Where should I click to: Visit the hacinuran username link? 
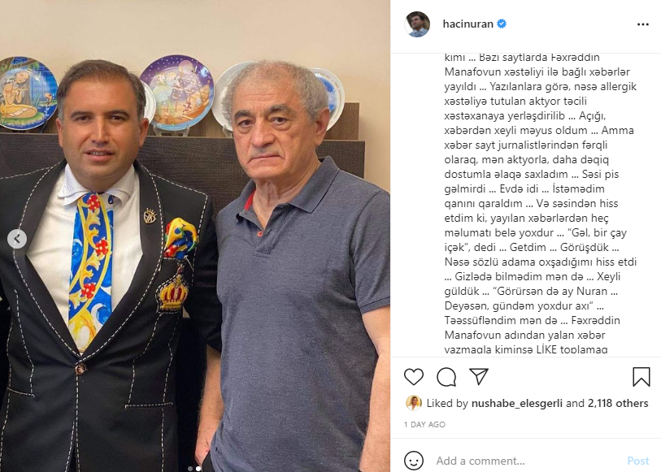[x=468, y=24]
